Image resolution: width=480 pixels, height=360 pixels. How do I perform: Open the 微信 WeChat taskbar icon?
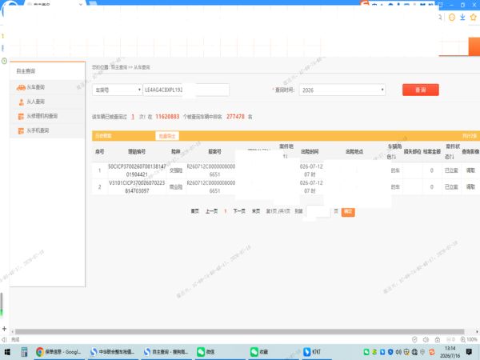coord(206,352)
